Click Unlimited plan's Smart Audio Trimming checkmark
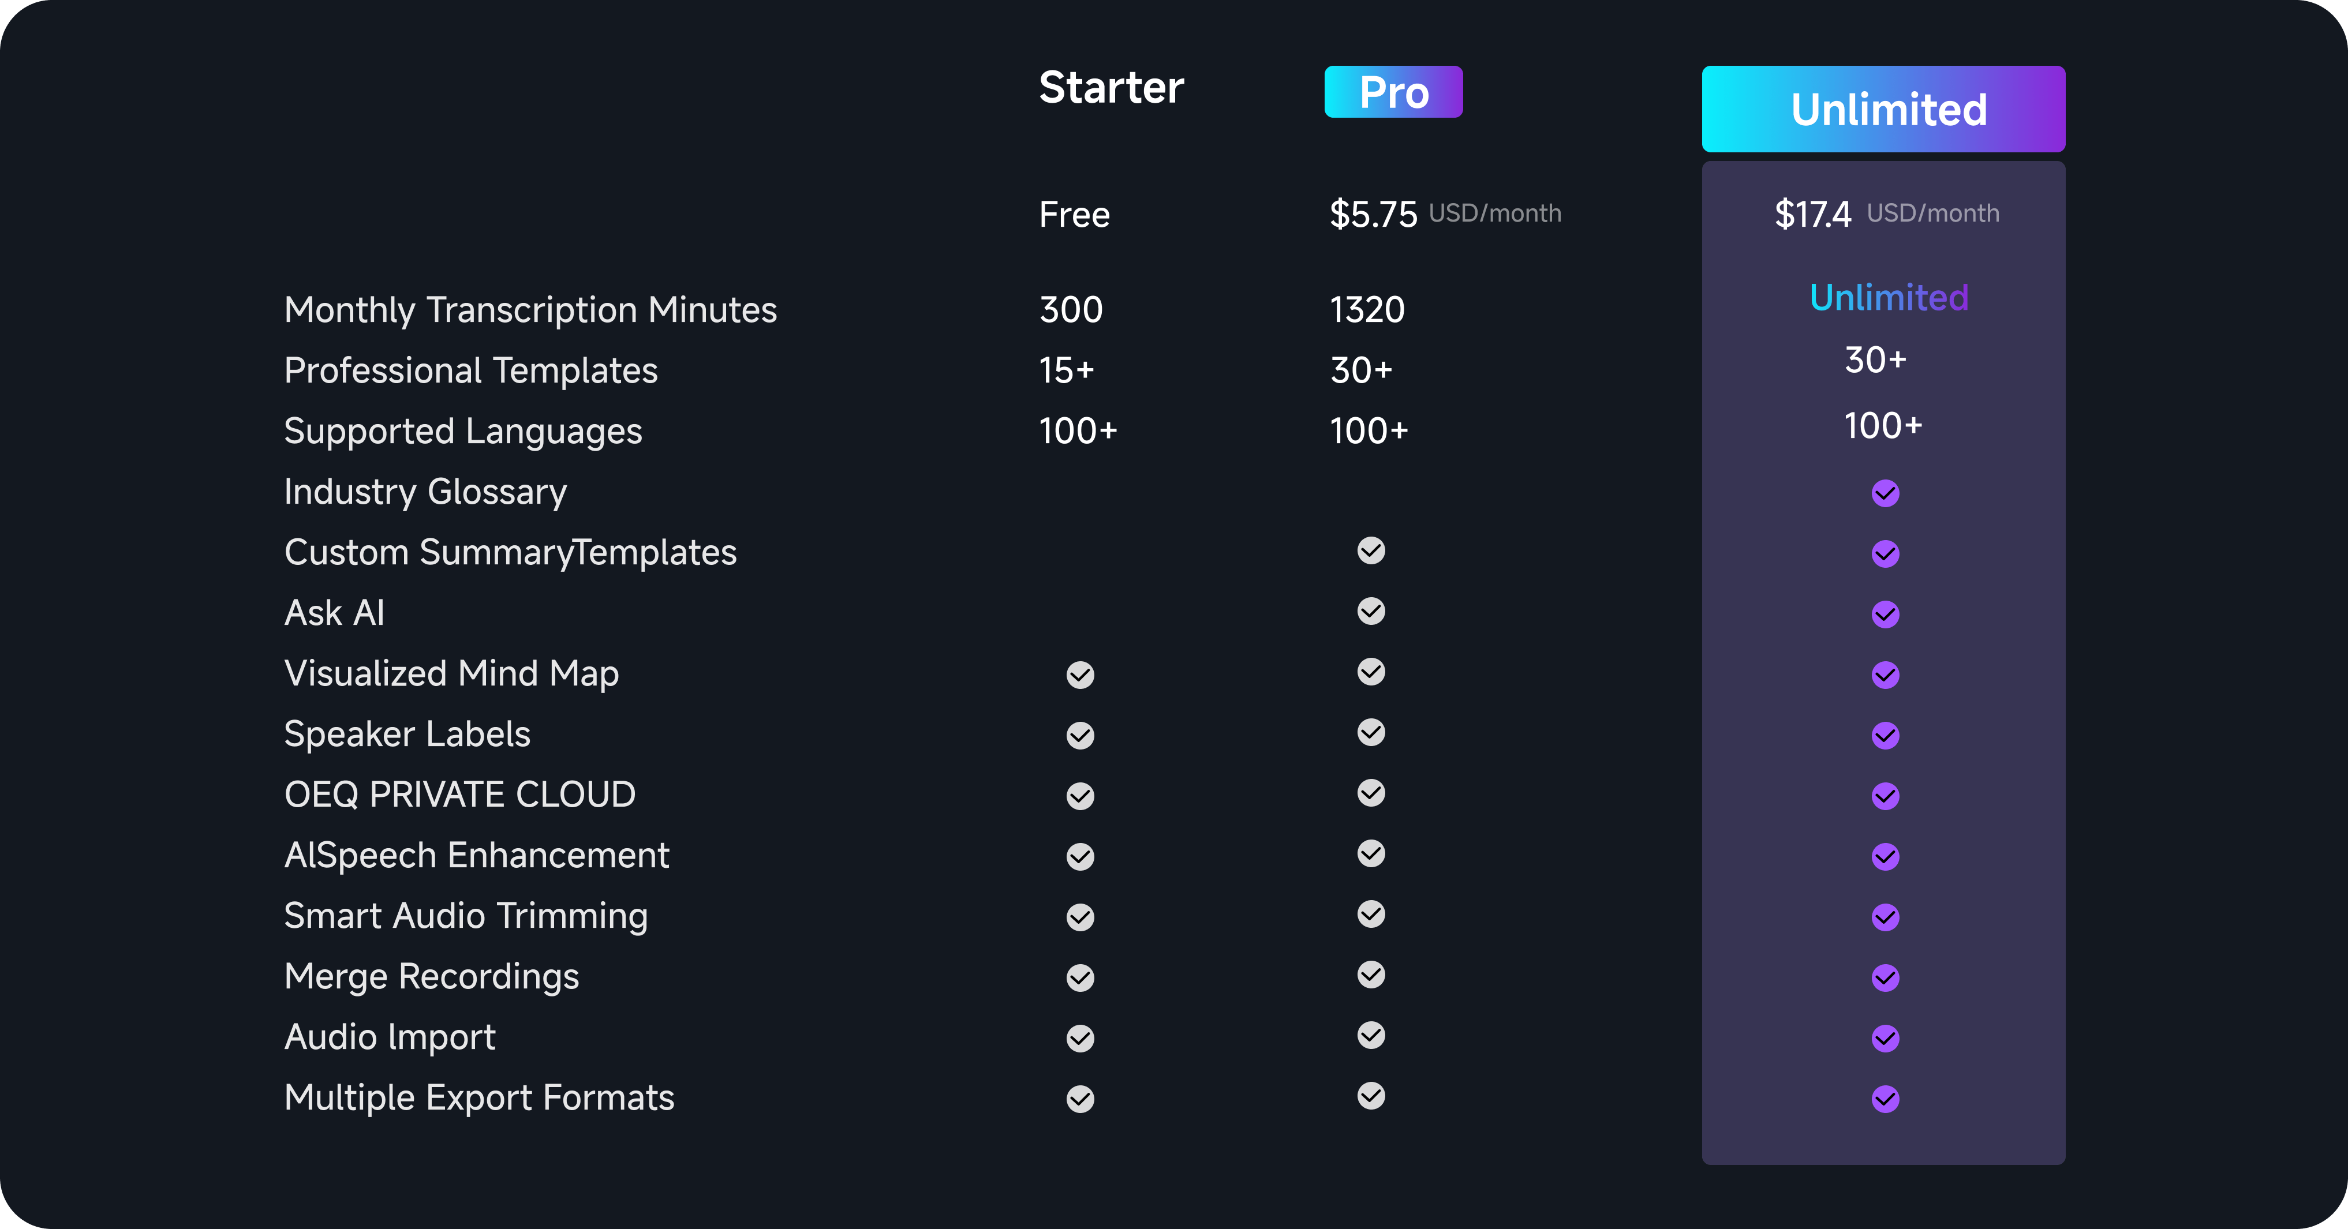This screenshot has width=2348, height=1229. pos(1885,917)
